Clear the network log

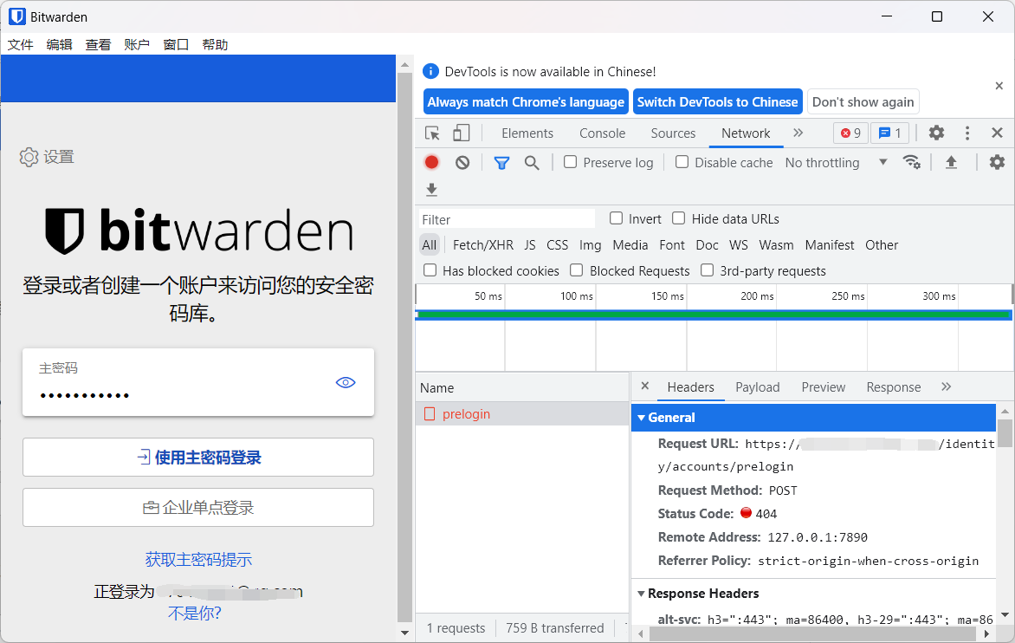[x=462, y=163]
